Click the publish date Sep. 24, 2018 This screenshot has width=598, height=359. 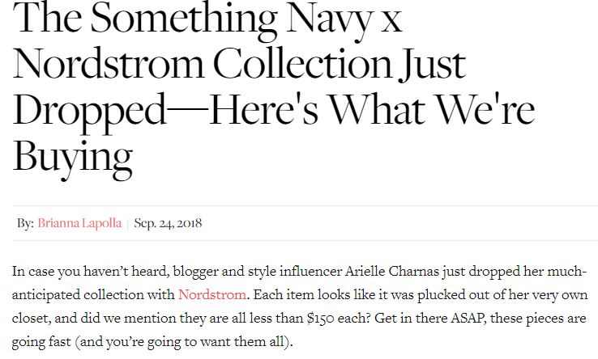tap(168, 223)
